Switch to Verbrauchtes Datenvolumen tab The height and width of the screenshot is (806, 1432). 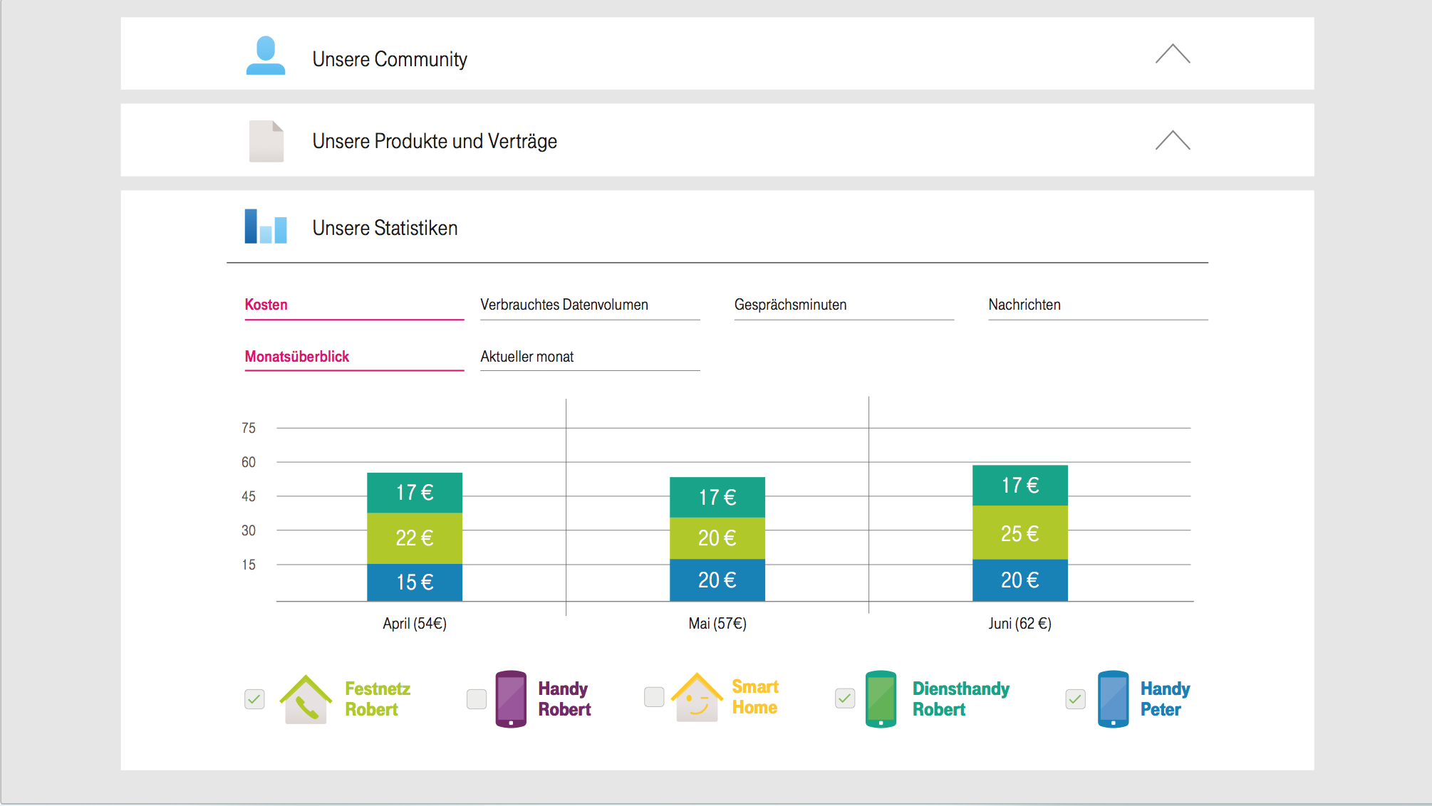564,305
